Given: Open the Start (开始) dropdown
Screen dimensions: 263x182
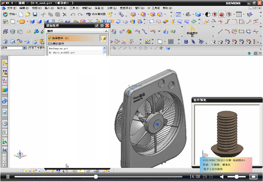Looking at the screenshot, I should click(x=10, y=14).
